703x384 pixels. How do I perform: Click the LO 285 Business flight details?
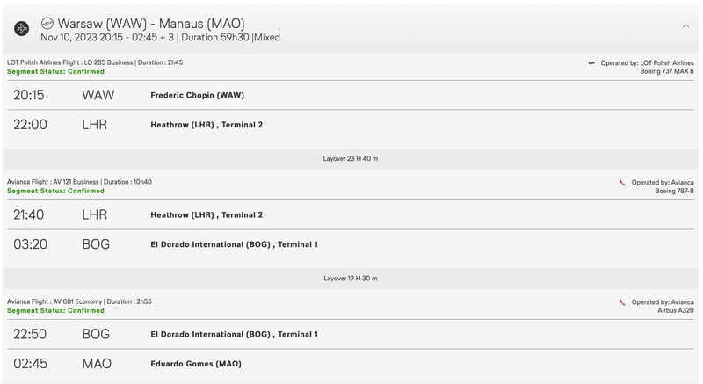95,62
